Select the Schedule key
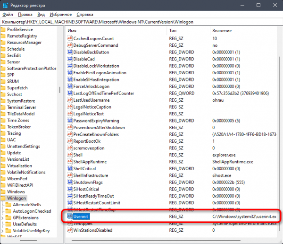 click(x=16, y=49)
